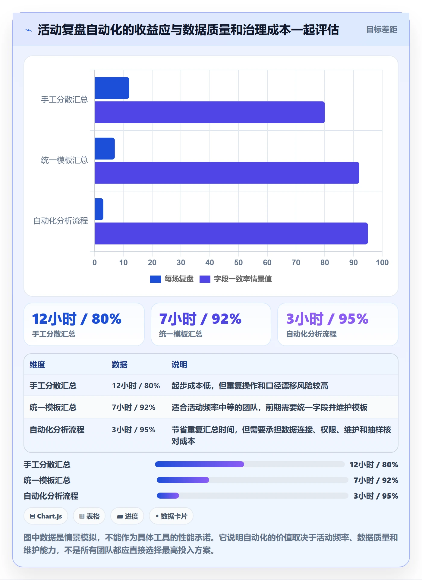Click the page title 活动复盘自动化的收益应与数据质量
This screenshot has width=422, height=580.
click(188, 30)
